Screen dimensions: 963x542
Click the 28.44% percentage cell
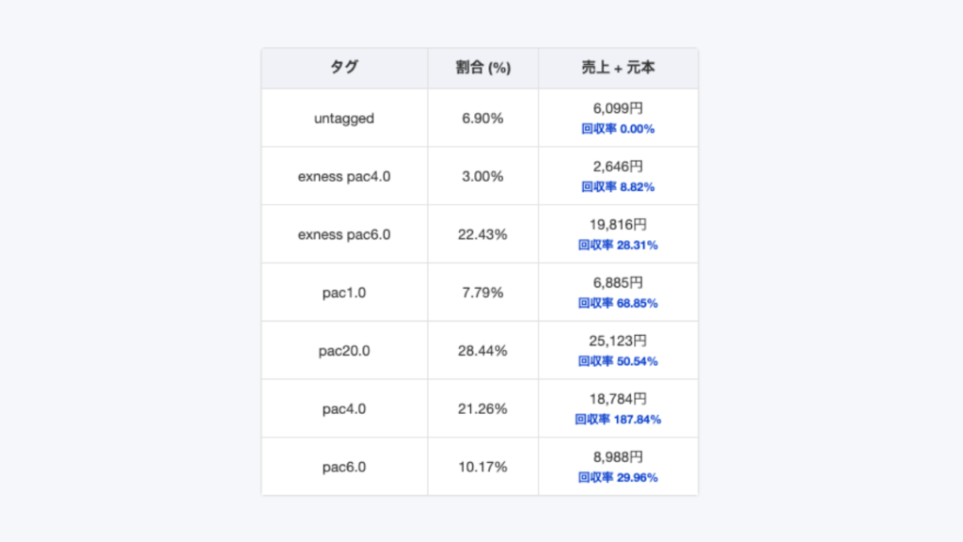click(x=482, y=351)
